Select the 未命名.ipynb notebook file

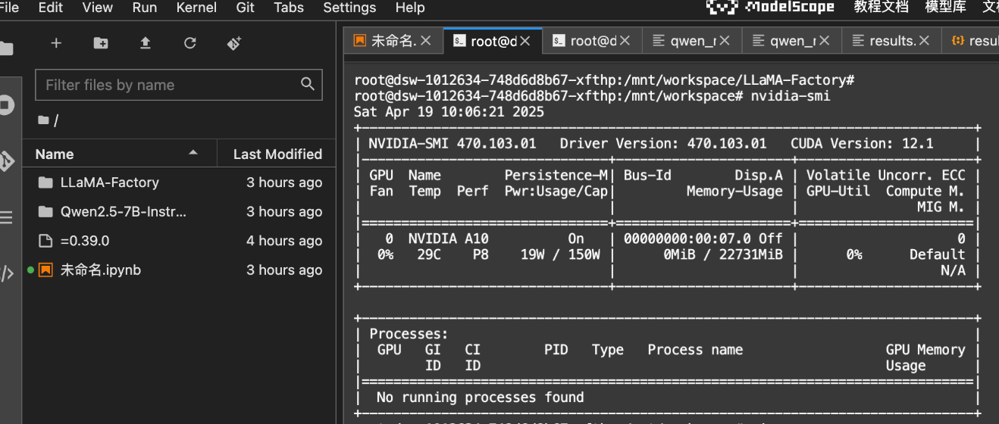(179, 270)
